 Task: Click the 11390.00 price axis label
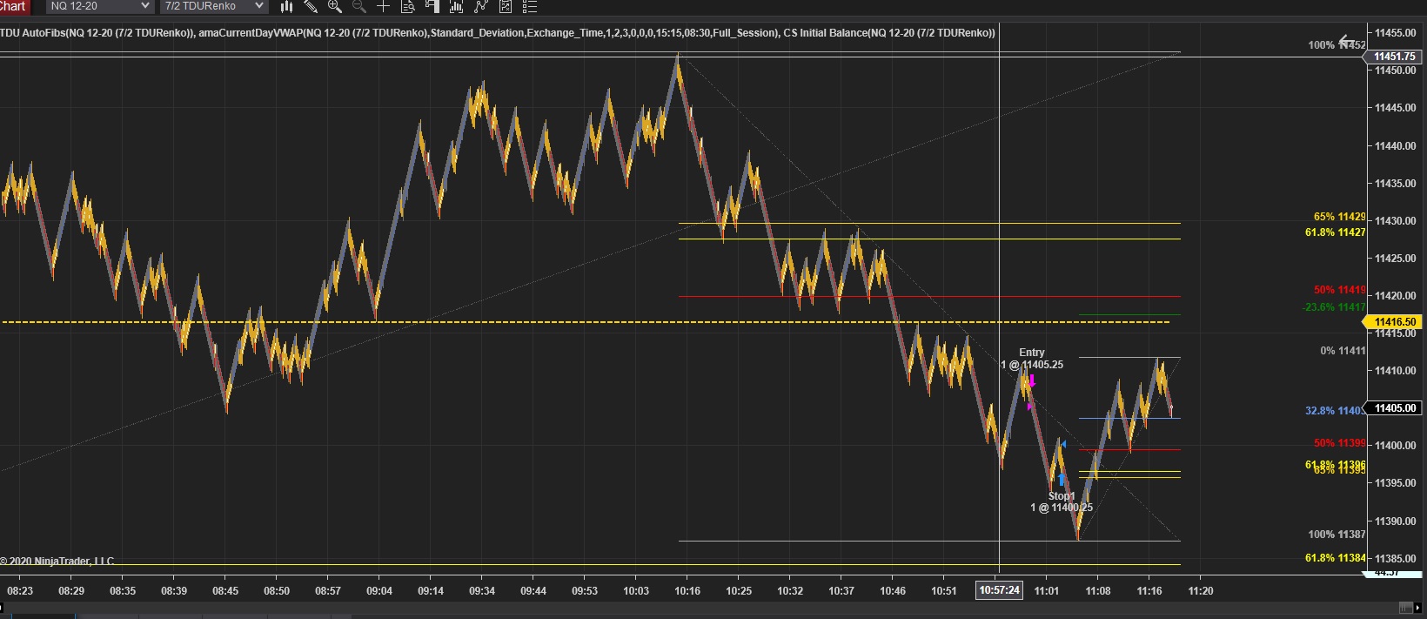pos(1395,521)
